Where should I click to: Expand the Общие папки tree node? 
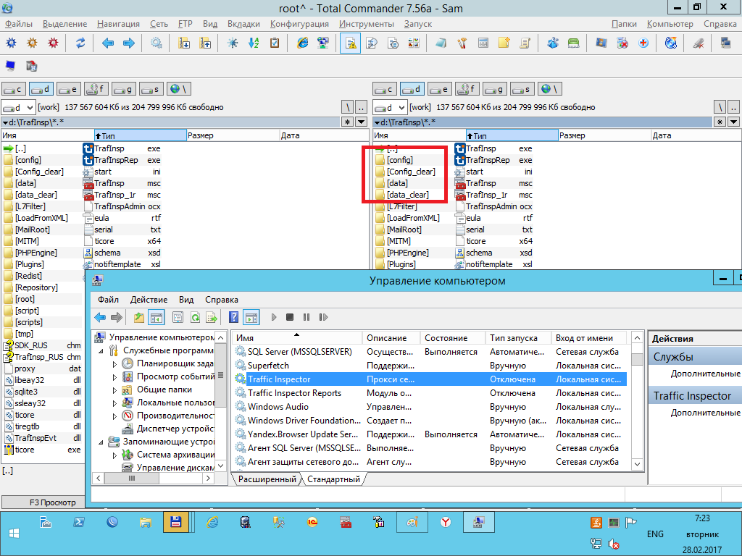(114, 390)
